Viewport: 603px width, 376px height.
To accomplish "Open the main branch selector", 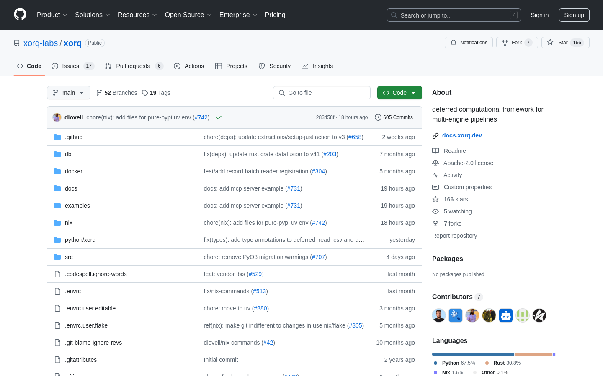I will coord(69,93).
